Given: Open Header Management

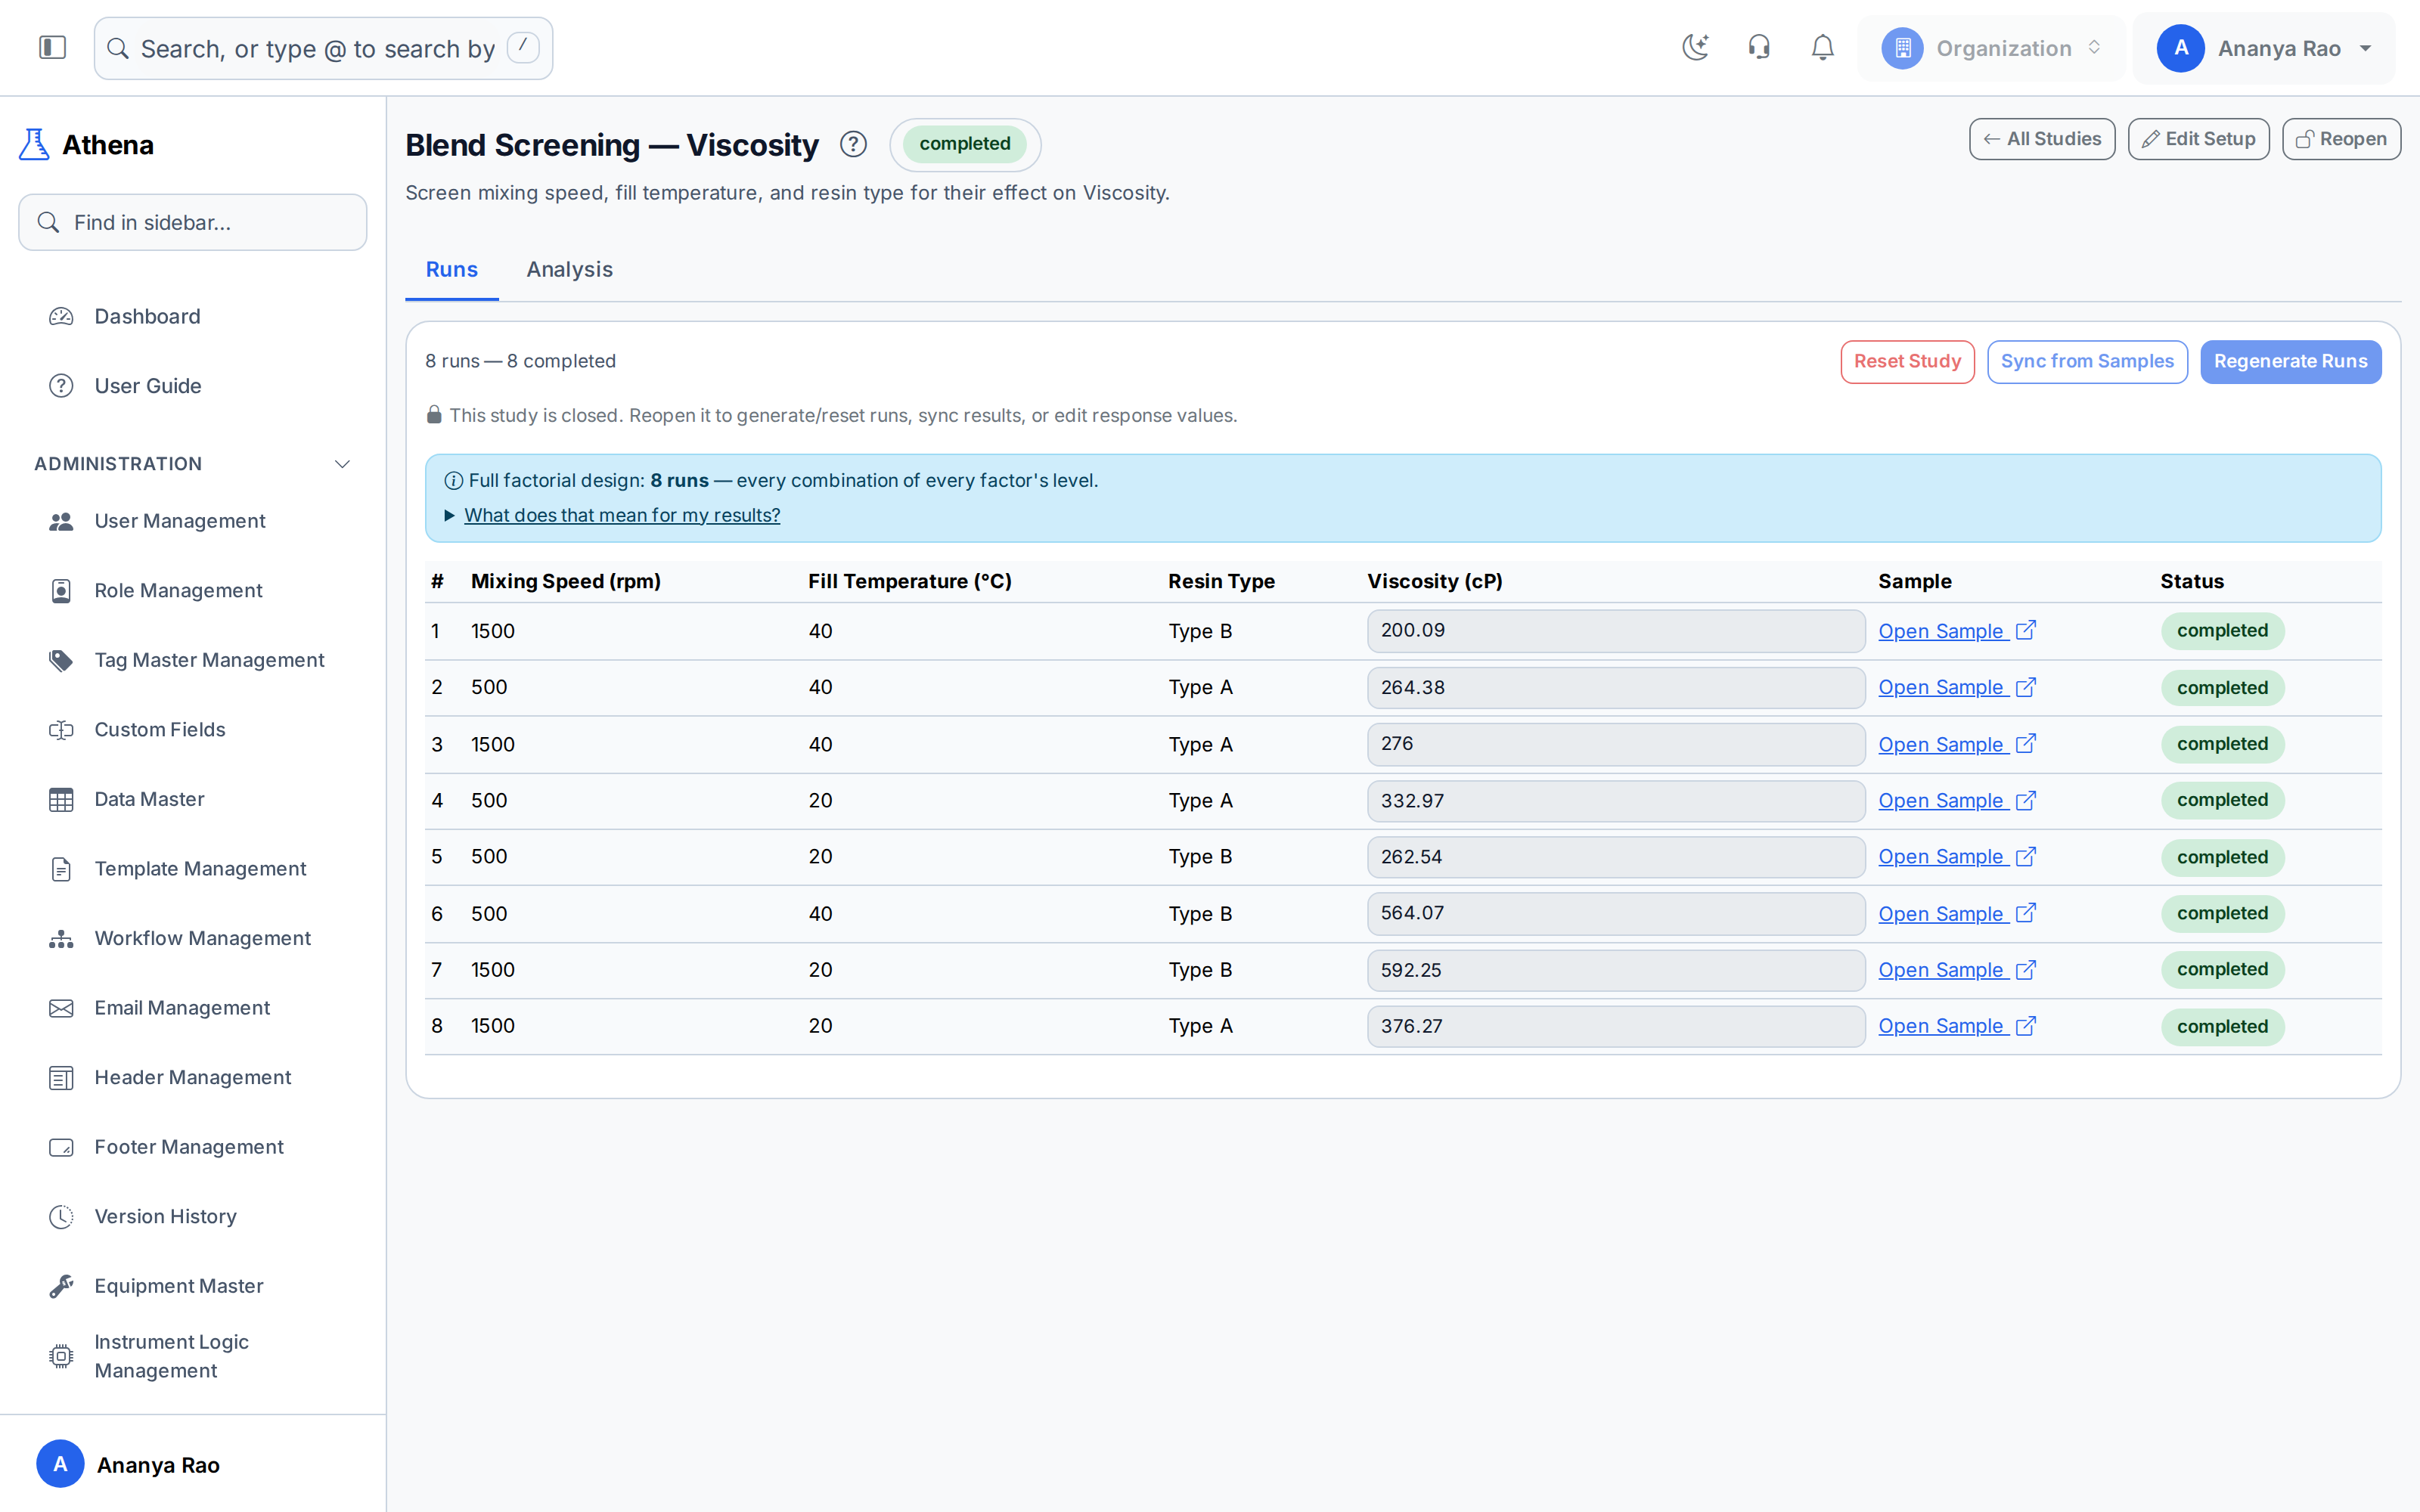Looking at the screenshot, I should coord(192,1077).
